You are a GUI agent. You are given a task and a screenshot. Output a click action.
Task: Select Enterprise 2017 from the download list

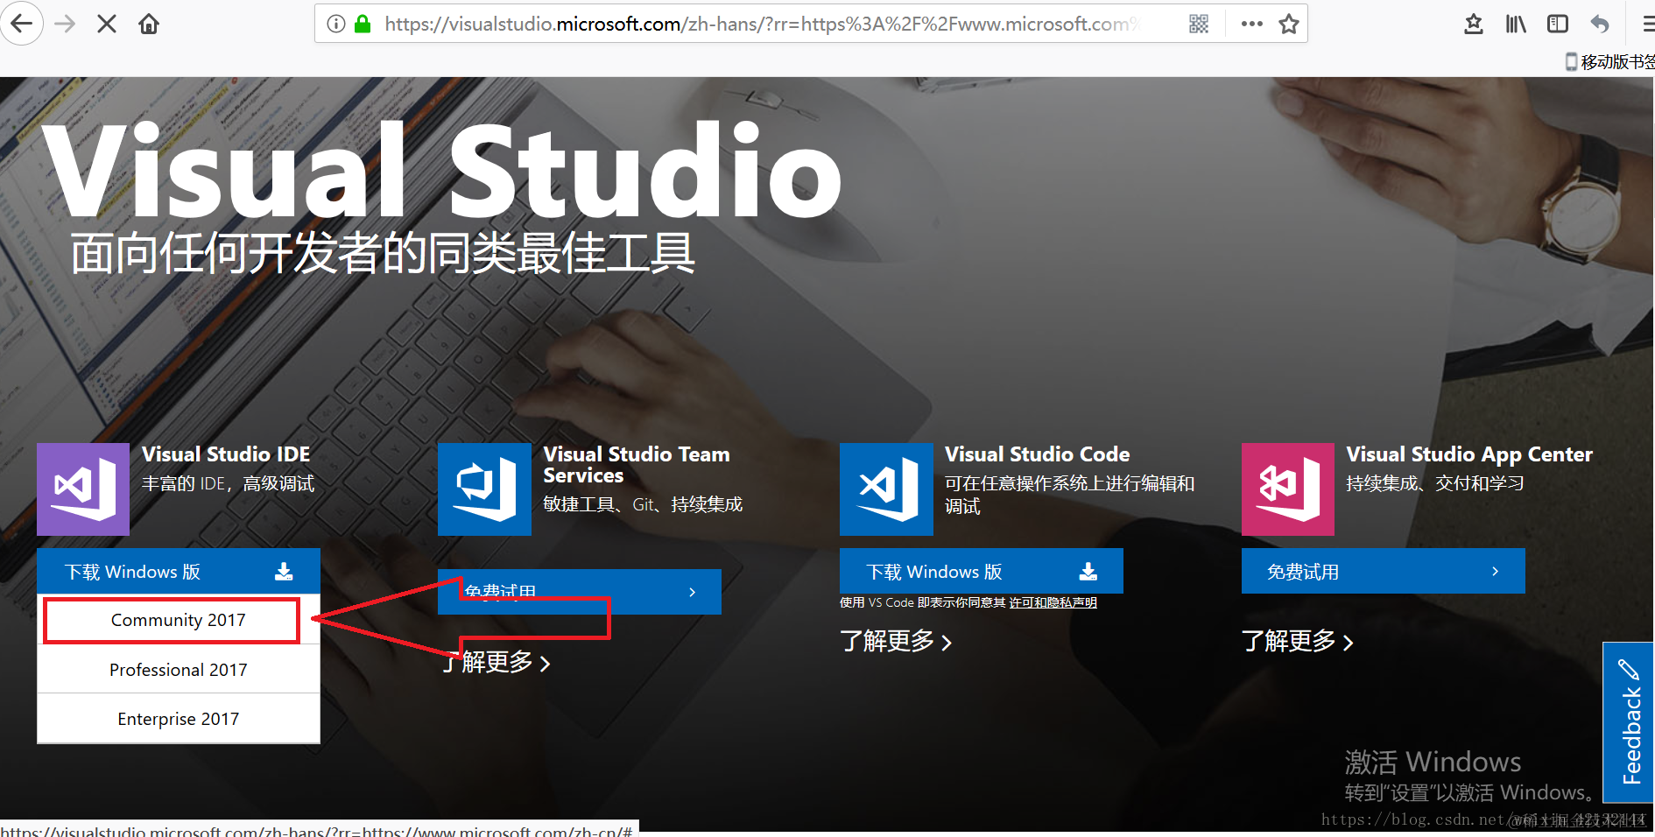(x=179, y=719)
